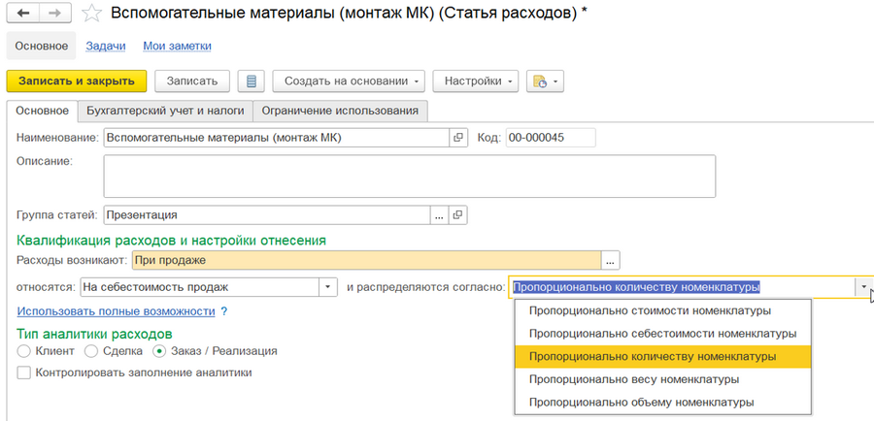Click ellipsis button for Группа статей

(x=439, y=215)
